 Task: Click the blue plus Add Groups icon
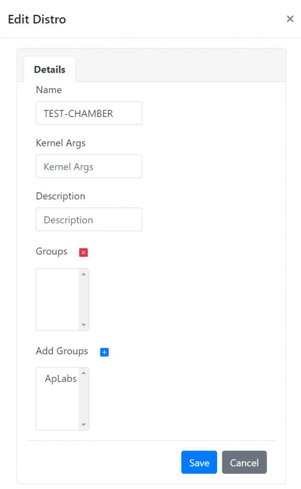tap(104, 352)
